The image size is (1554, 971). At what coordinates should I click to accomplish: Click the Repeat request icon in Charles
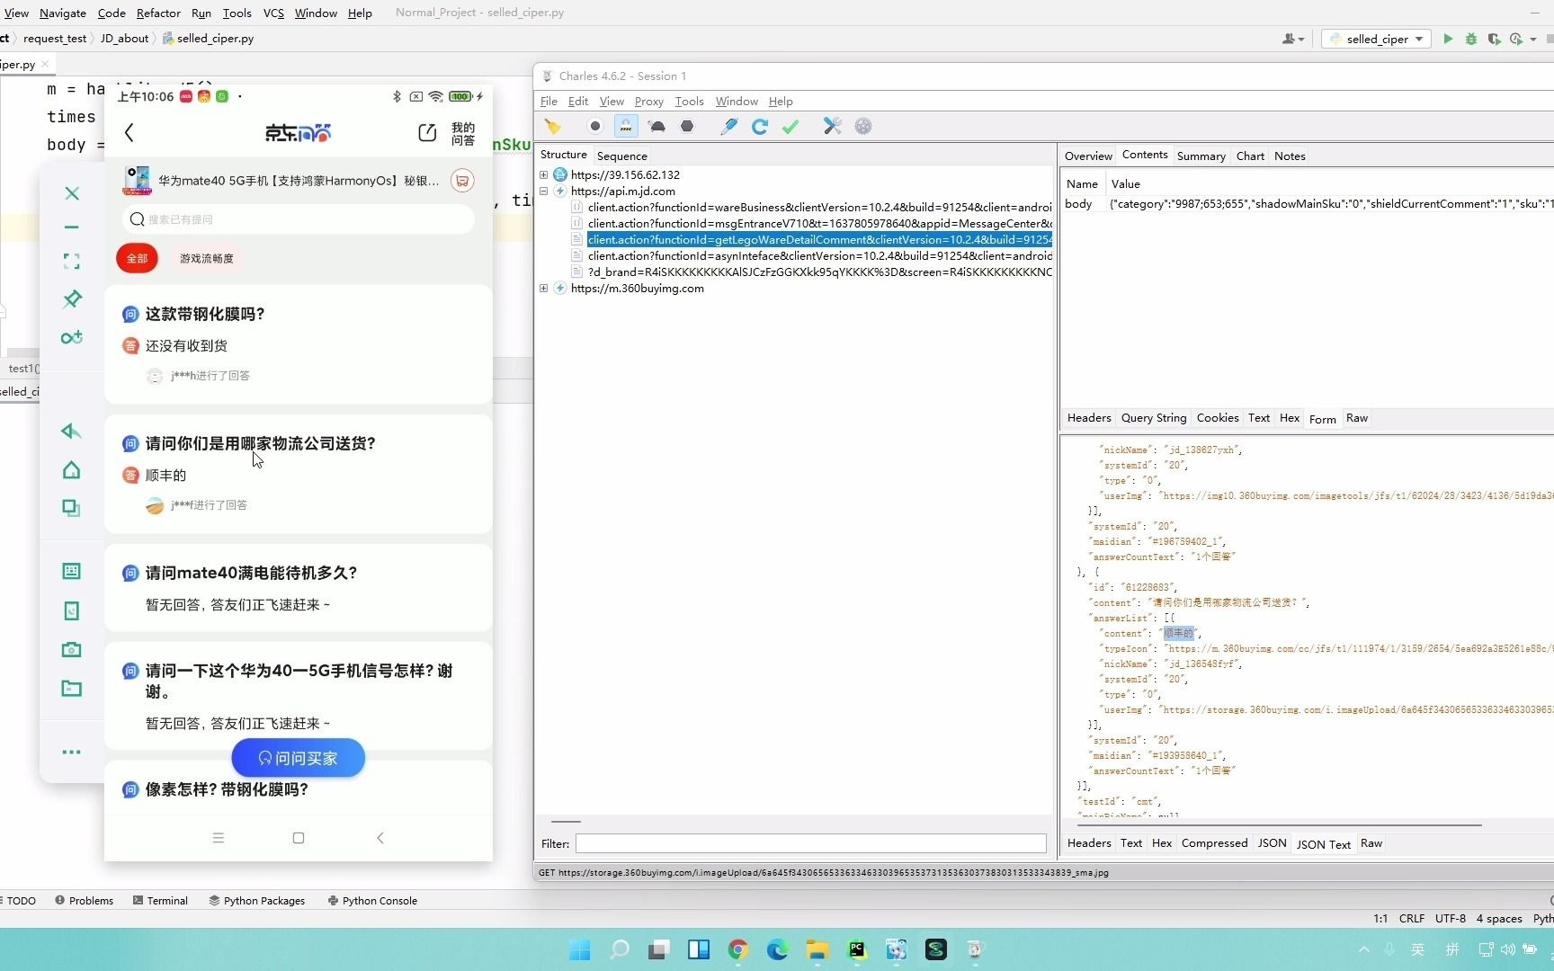click(760, 127)
